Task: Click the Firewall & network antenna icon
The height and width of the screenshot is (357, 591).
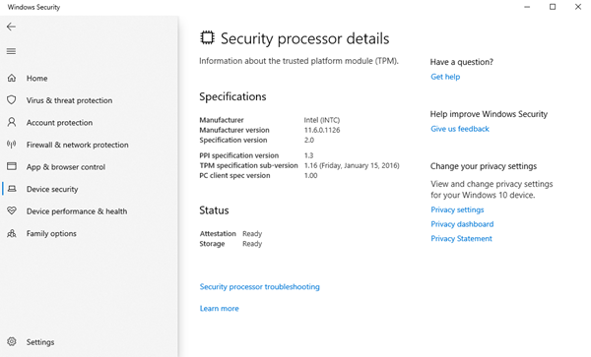Action: pos(12,145)
